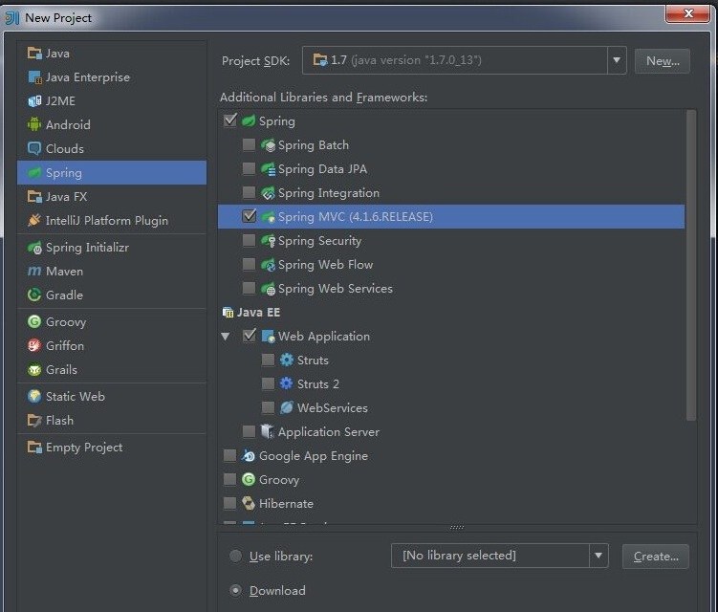Viewport: 718px width, 612px height.
Task: Uncheck the top-level Spring framework checkbox
Action: point(229,120)
